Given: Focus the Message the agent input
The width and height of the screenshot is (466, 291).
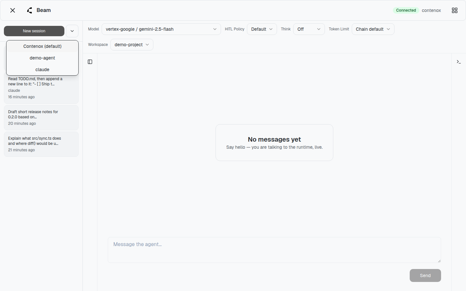Looking at the screenshot, I should 274,250.
